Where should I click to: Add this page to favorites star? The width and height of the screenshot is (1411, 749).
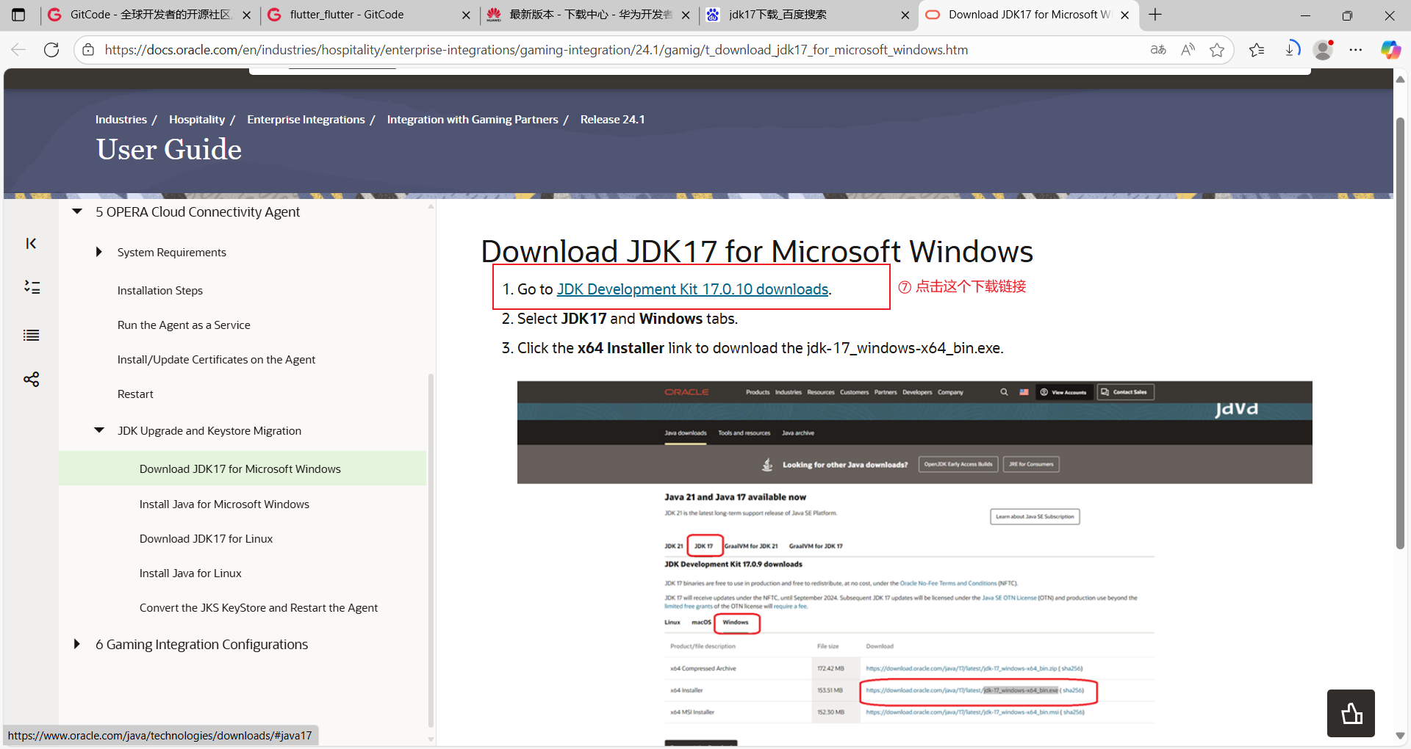point(1217,50)
